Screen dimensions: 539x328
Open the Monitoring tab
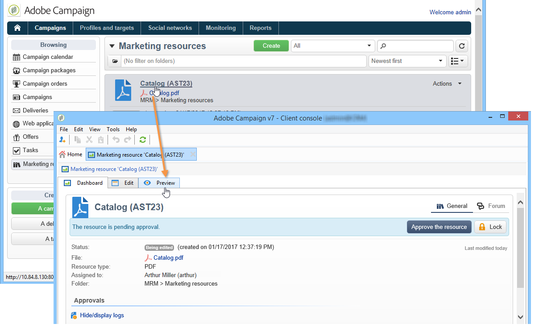(x=220, y=28)
